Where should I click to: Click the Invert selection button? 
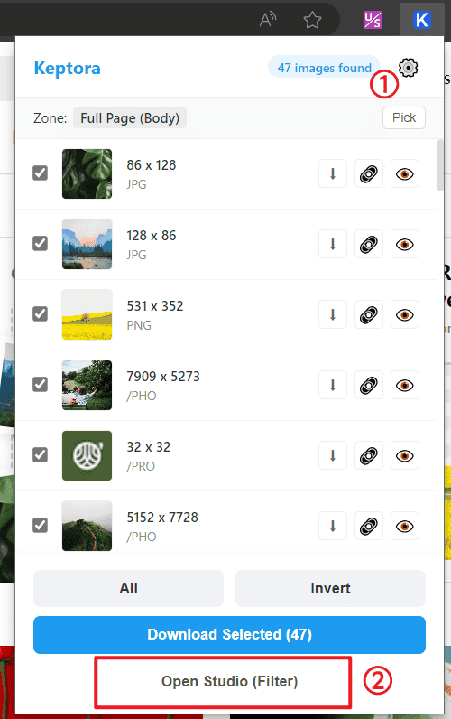coord(330,588)
